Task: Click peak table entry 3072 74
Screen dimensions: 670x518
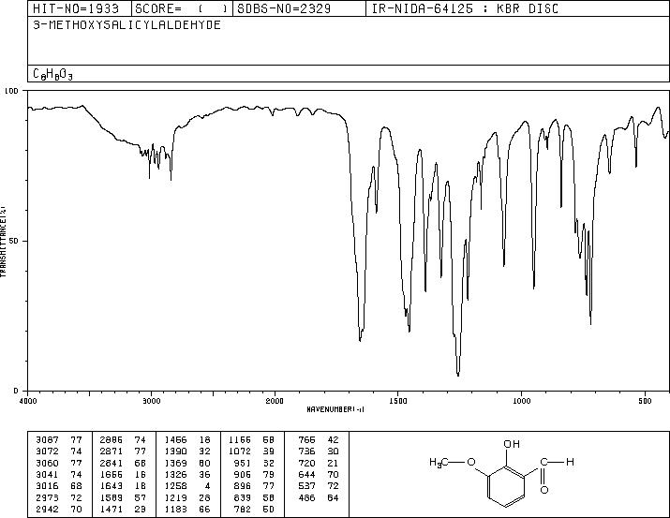Action: [59, 451]
